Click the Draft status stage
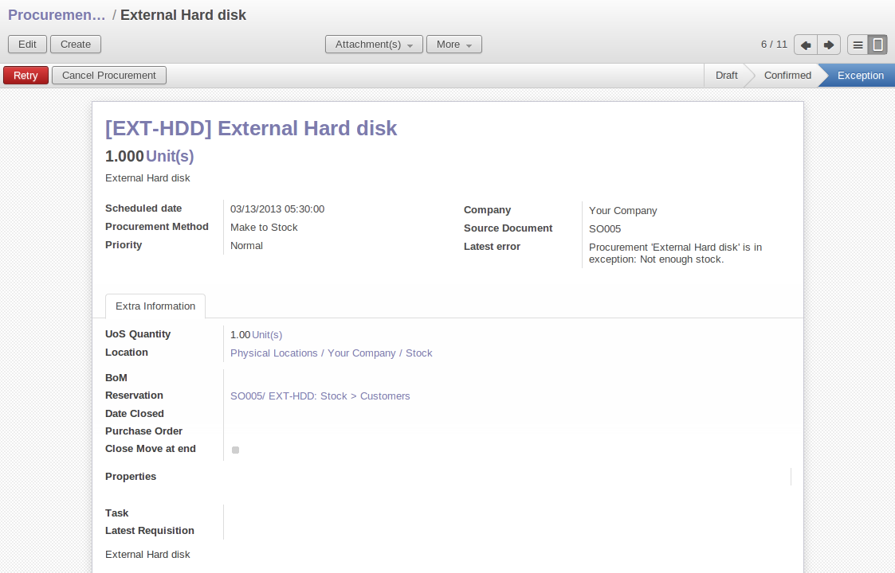 (726, 76)
